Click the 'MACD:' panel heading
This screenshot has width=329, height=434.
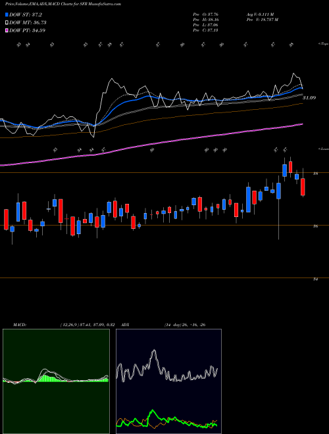[x=19, y=325]
